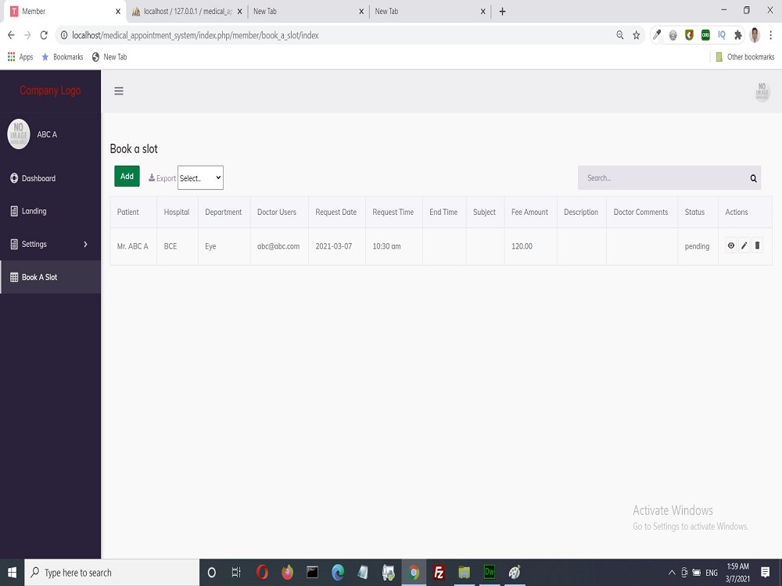782x586 pixels.
Task: Launch Dreamweaver from the taskbar
Action: click(x=490, y=572)
